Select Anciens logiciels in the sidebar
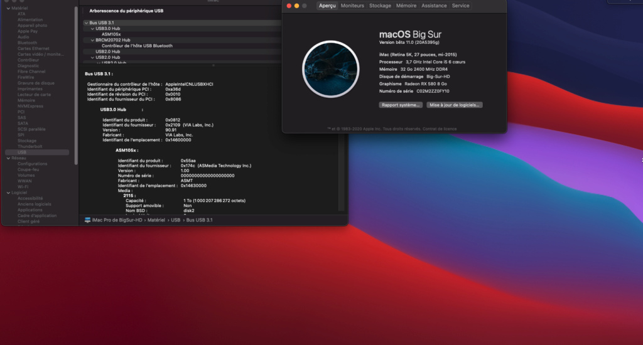 [x=35, y=204]
